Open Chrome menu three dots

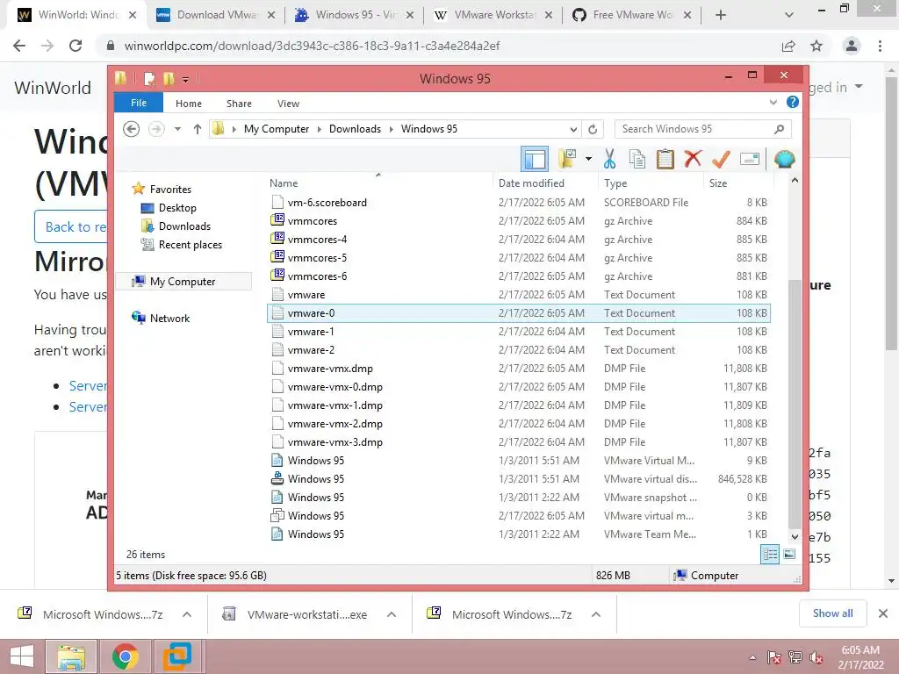(880, 46)
